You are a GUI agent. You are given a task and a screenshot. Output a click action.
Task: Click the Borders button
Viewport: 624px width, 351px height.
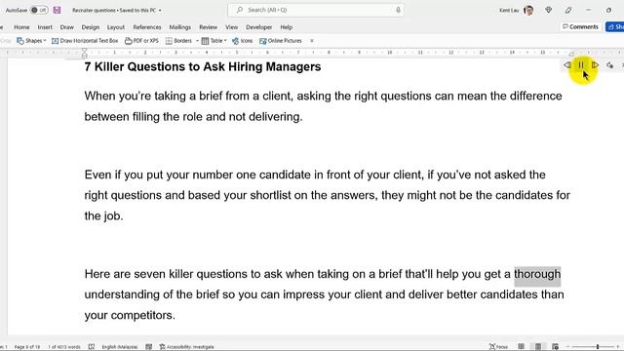(x=178, y=41)
